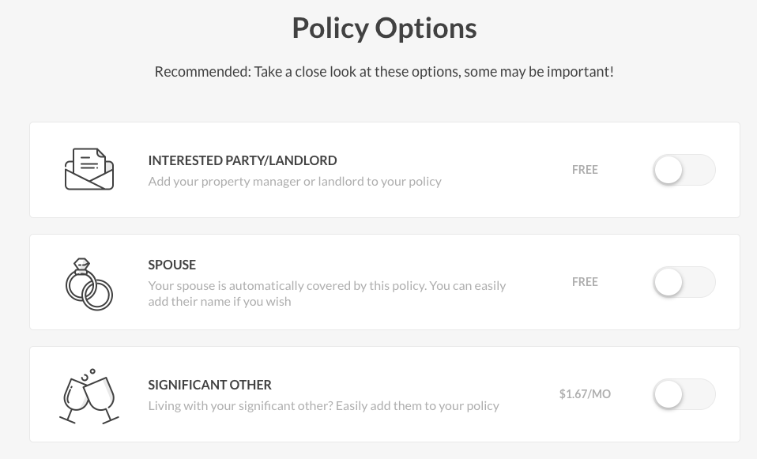Click the clinking glasses Significant Other icon
This screenshot has width=757, height=459.
click(x=89, y=397)
